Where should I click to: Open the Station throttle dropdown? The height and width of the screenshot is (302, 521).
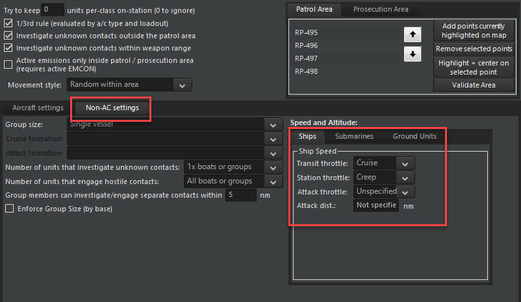tap(405, 178)
